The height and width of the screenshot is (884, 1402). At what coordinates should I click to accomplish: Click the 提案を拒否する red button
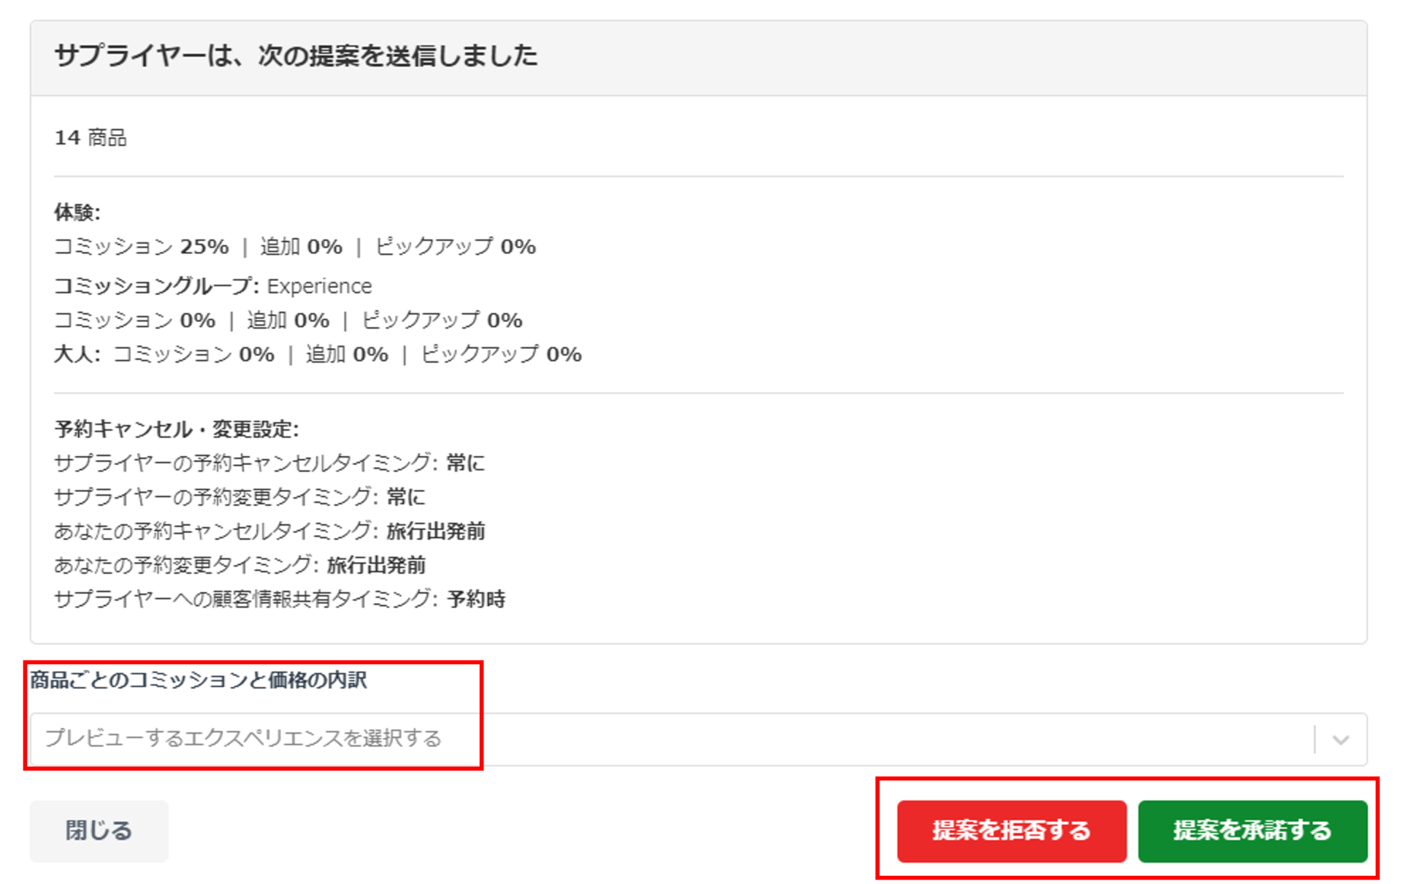(x=1011, y=831)
